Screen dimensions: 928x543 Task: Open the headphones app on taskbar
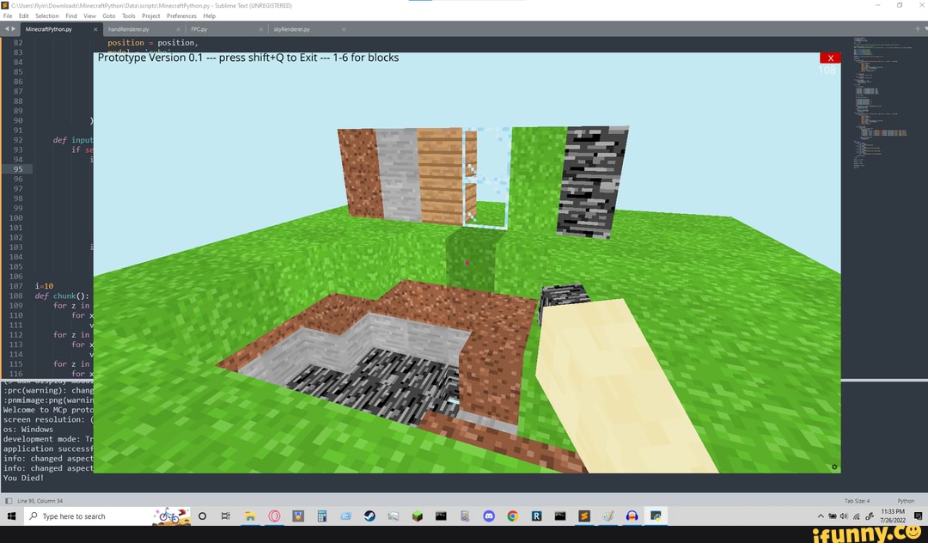(x=632, y=516)
